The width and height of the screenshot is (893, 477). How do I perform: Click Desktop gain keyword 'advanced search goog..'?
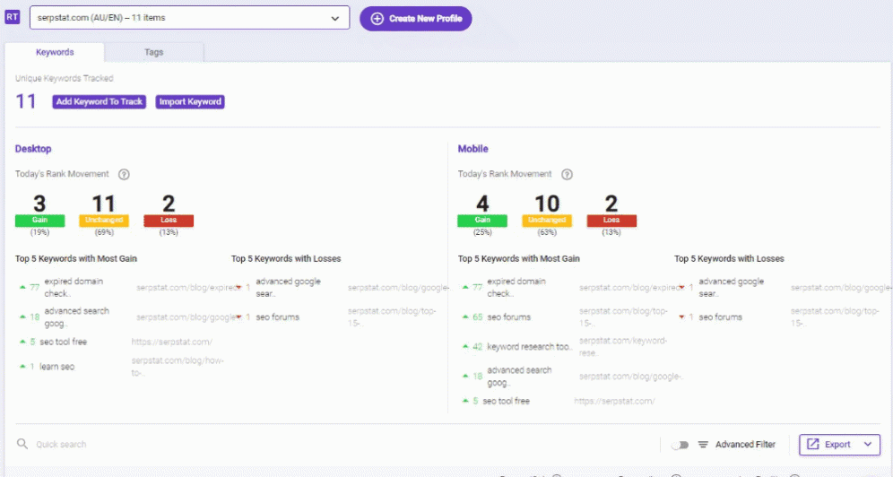pyautogui.click(x=77, y=317)
